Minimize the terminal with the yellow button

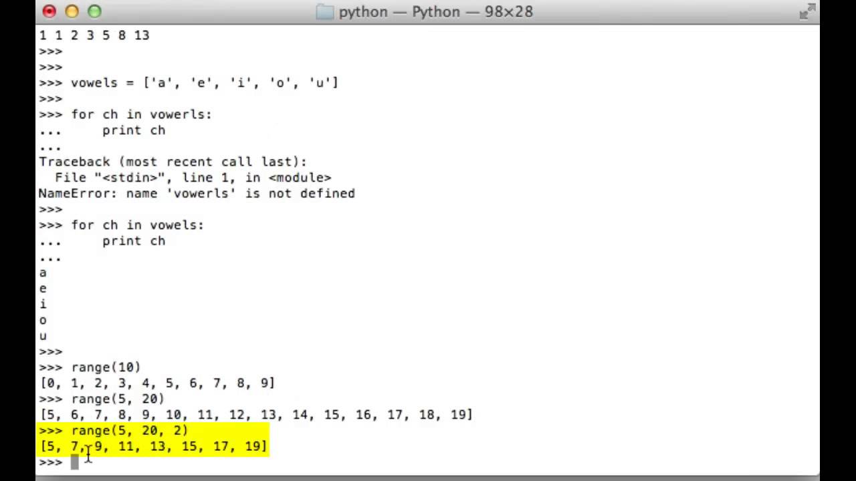pyautogui.click(x=72, y=11)
